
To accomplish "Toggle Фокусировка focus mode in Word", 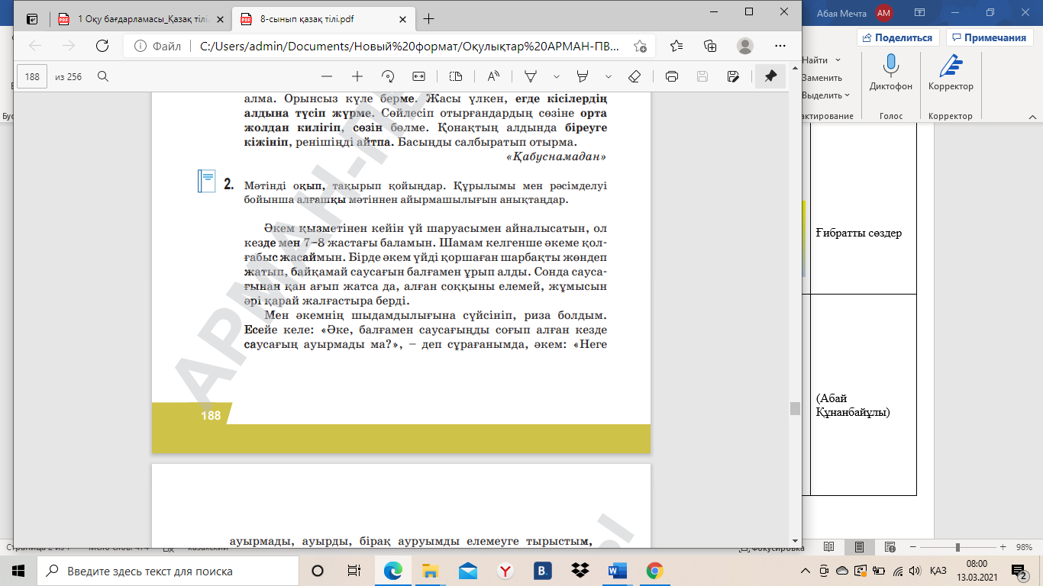I will (772, 548).
